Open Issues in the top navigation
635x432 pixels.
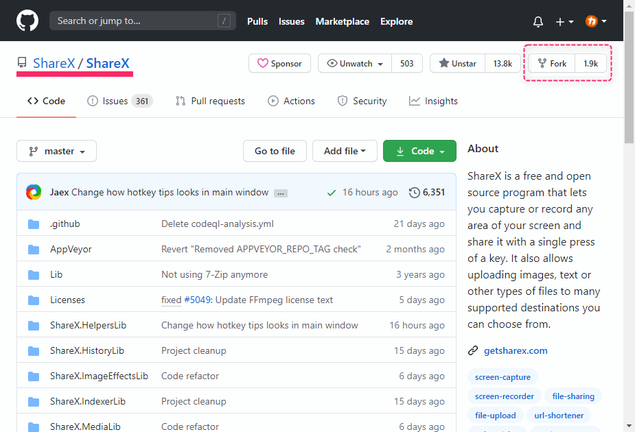[x=292, y=21]
